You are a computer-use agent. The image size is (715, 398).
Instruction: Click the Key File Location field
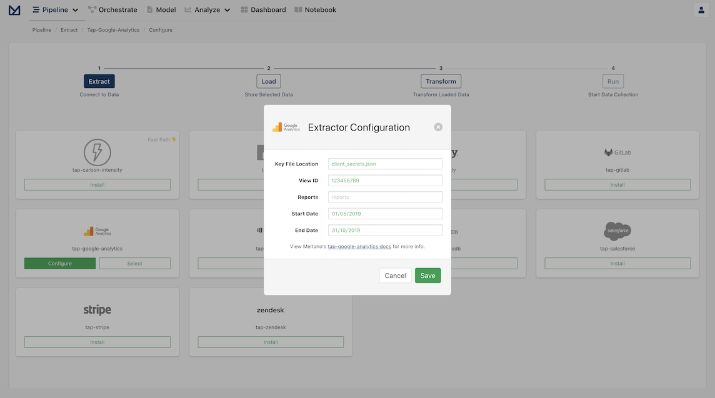385,164
